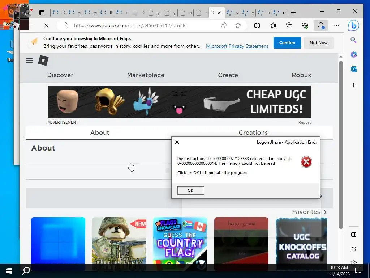Toggle the sidebar visibility button
Screen dimensions: 370x278
click(353, 235)
